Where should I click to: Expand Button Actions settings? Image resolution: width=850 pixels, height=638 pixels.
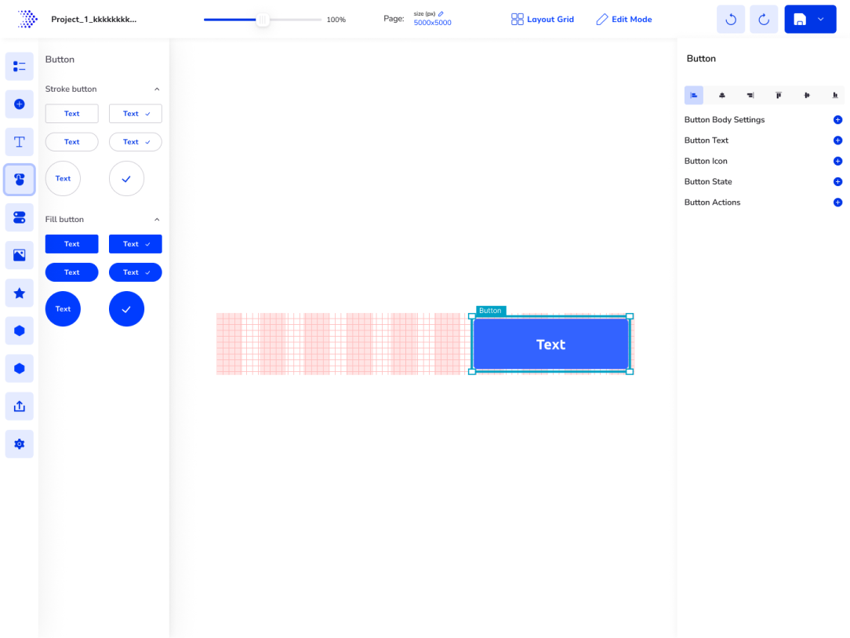pyautogui.click(x=837, y=202)
